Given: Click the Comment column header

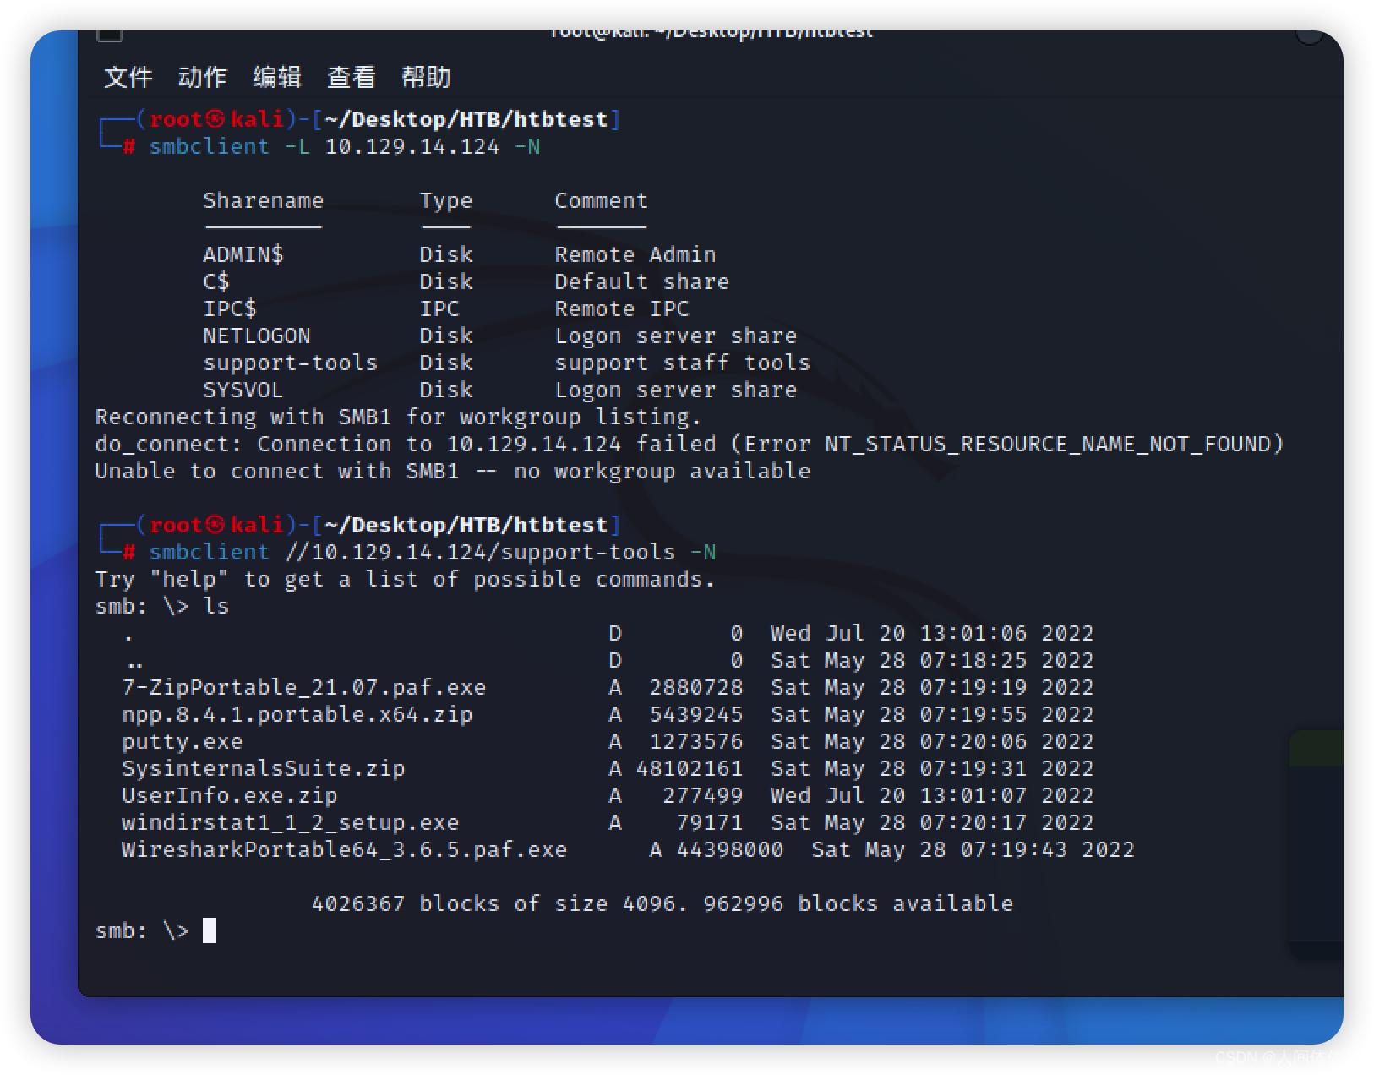Looking at the screenshot, I should [x=601, y=200].
